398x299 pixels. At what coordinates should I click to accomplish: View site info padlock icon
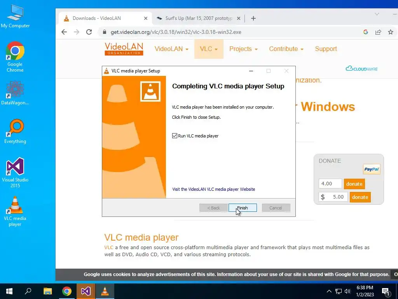point(104,32)
